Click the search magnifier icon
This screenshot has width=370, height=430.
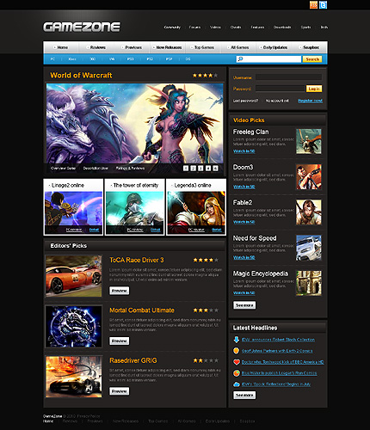[240, 59]
